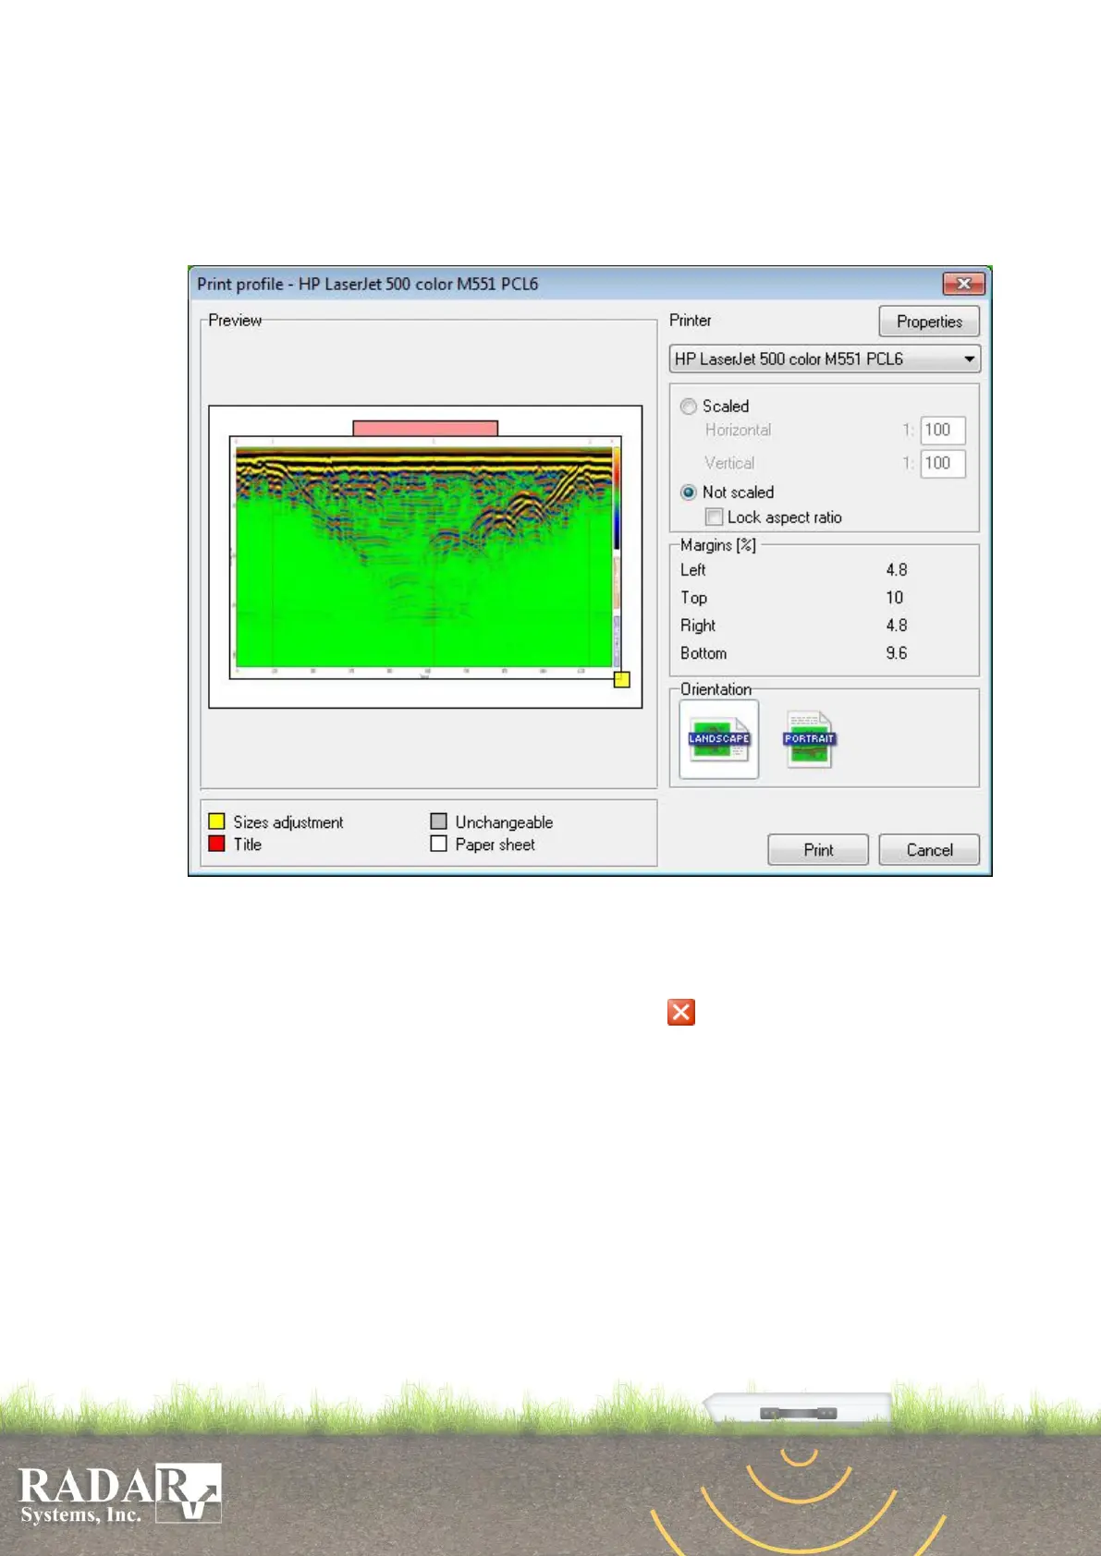Click the Top margin value 10
The width and height of the screenshot is (1101, 1556).
[x=895, y=598]
